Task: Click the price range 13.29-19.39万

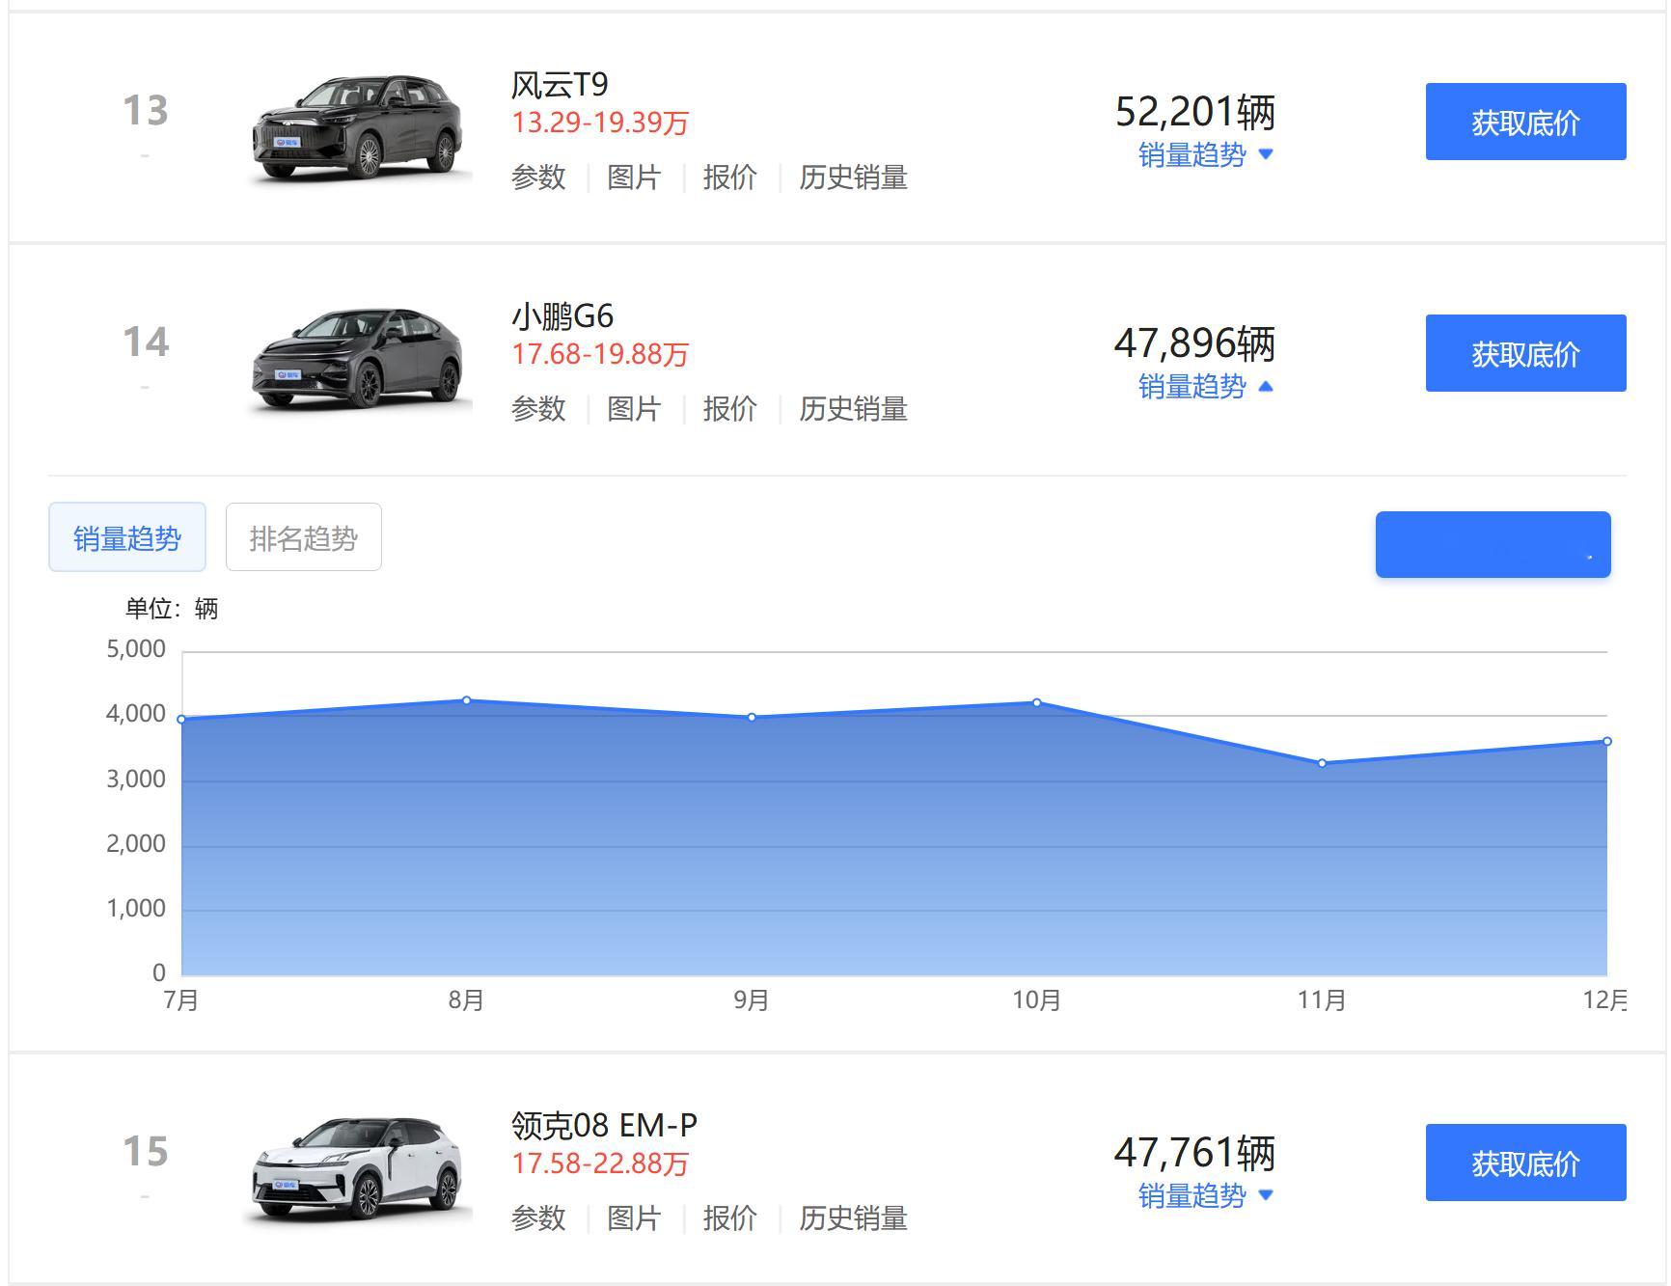Action: click(600, 123)
